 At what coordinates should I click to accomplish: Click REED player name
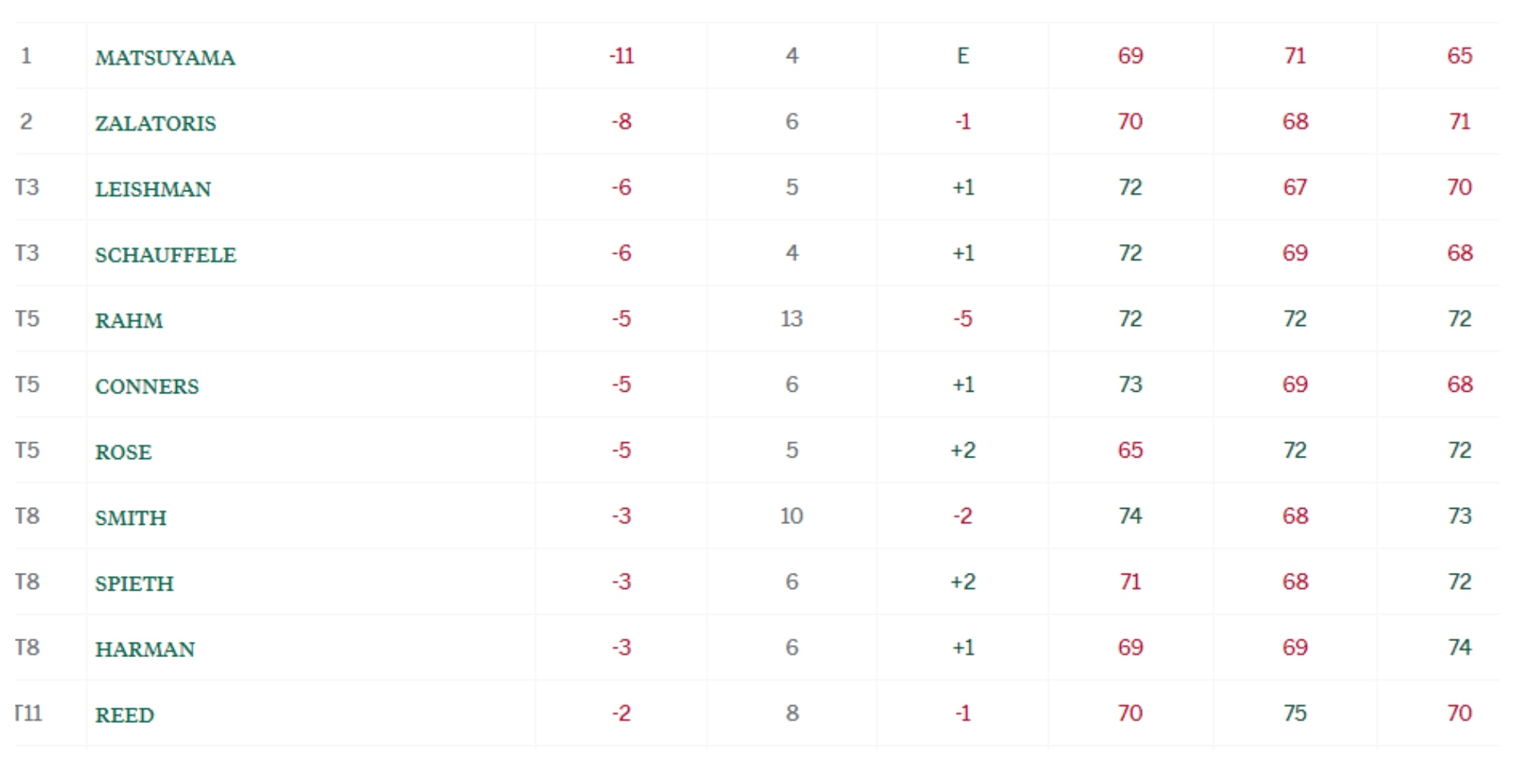coord(124,715)
